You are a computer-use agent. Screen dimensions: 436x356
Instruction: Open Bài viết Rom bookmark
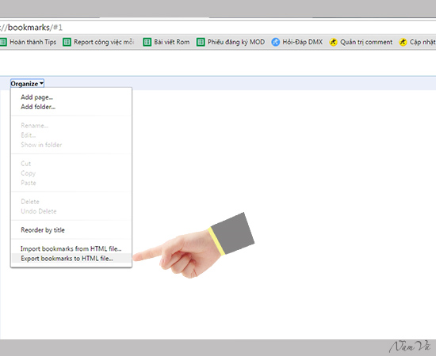166,42
